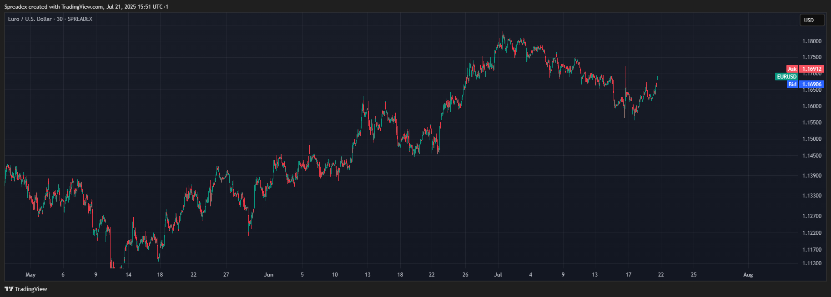This screenshot has height=297, width=831.
Task: Click the 1.11300 price axis label
Action: click(x=812, y=263)
